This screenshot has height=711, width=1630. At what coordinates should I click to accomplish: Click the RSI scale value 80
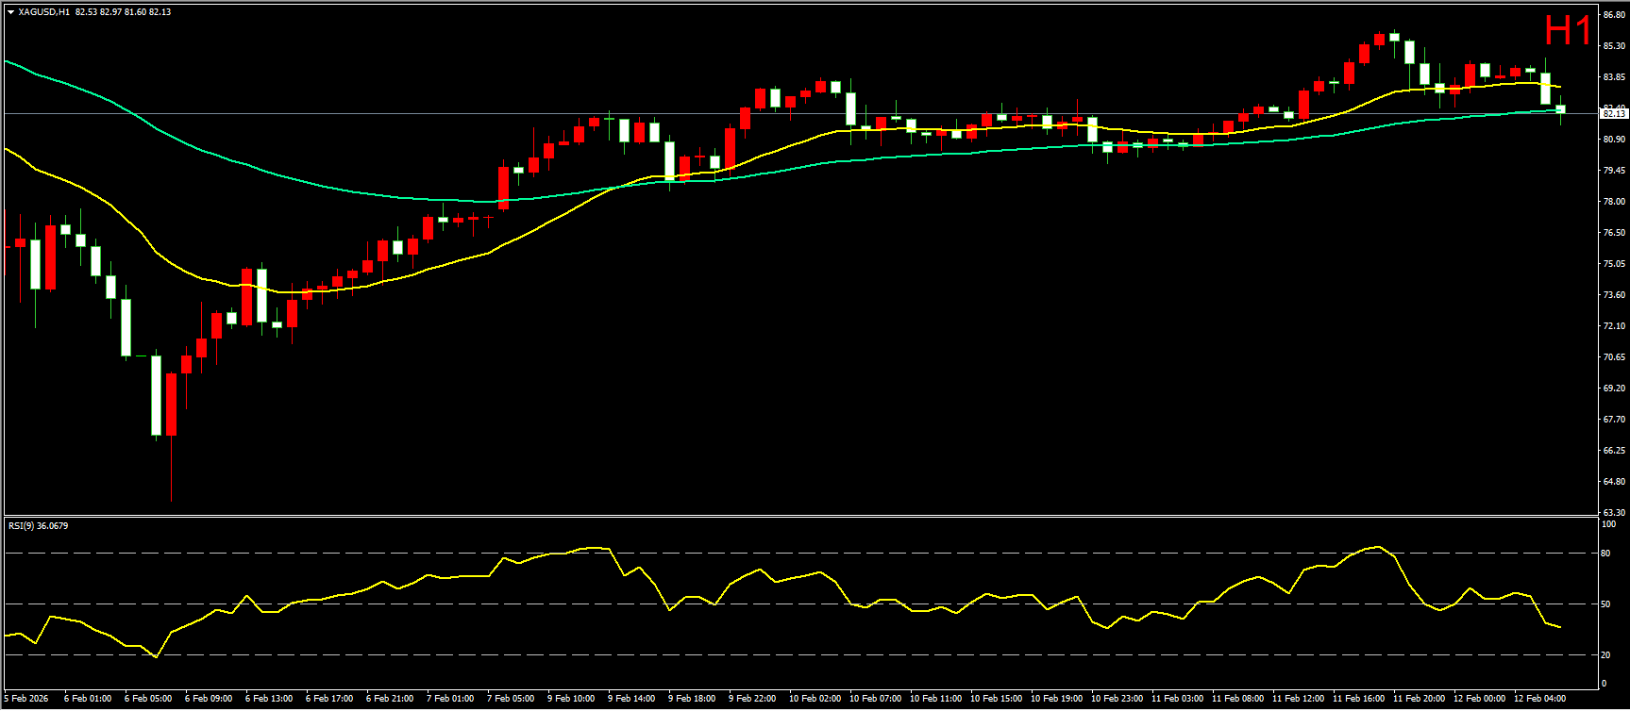1605,554
